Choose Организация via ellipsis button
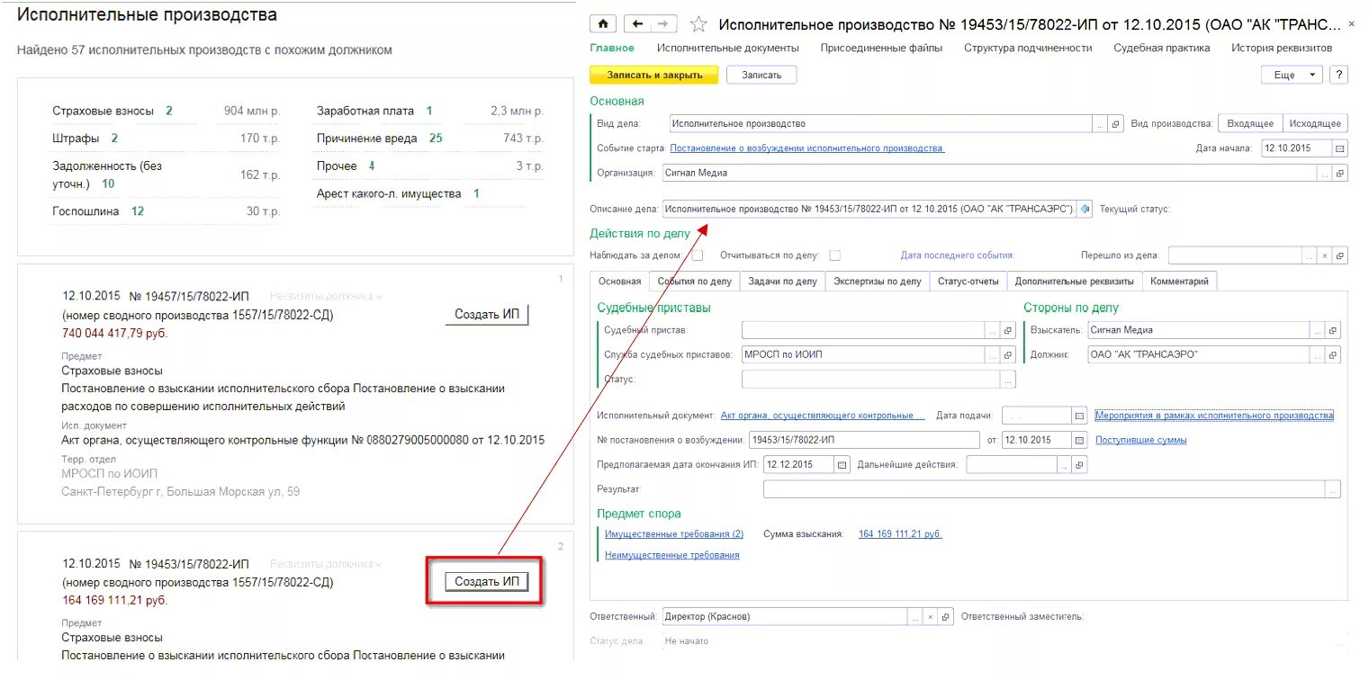This screenshot has width=1369, height=680. pos(1325,173)
